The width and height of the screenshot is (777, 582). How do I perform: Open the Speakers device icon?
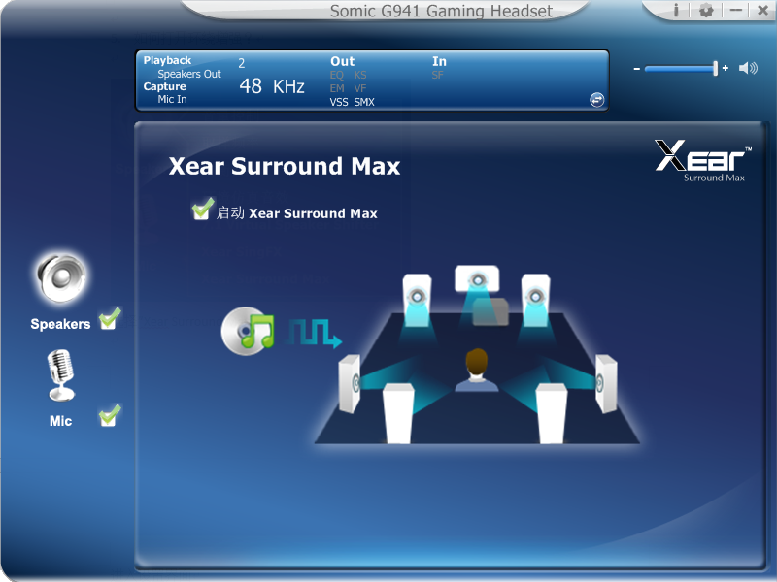pyautogui.click(x=61, y=278)
